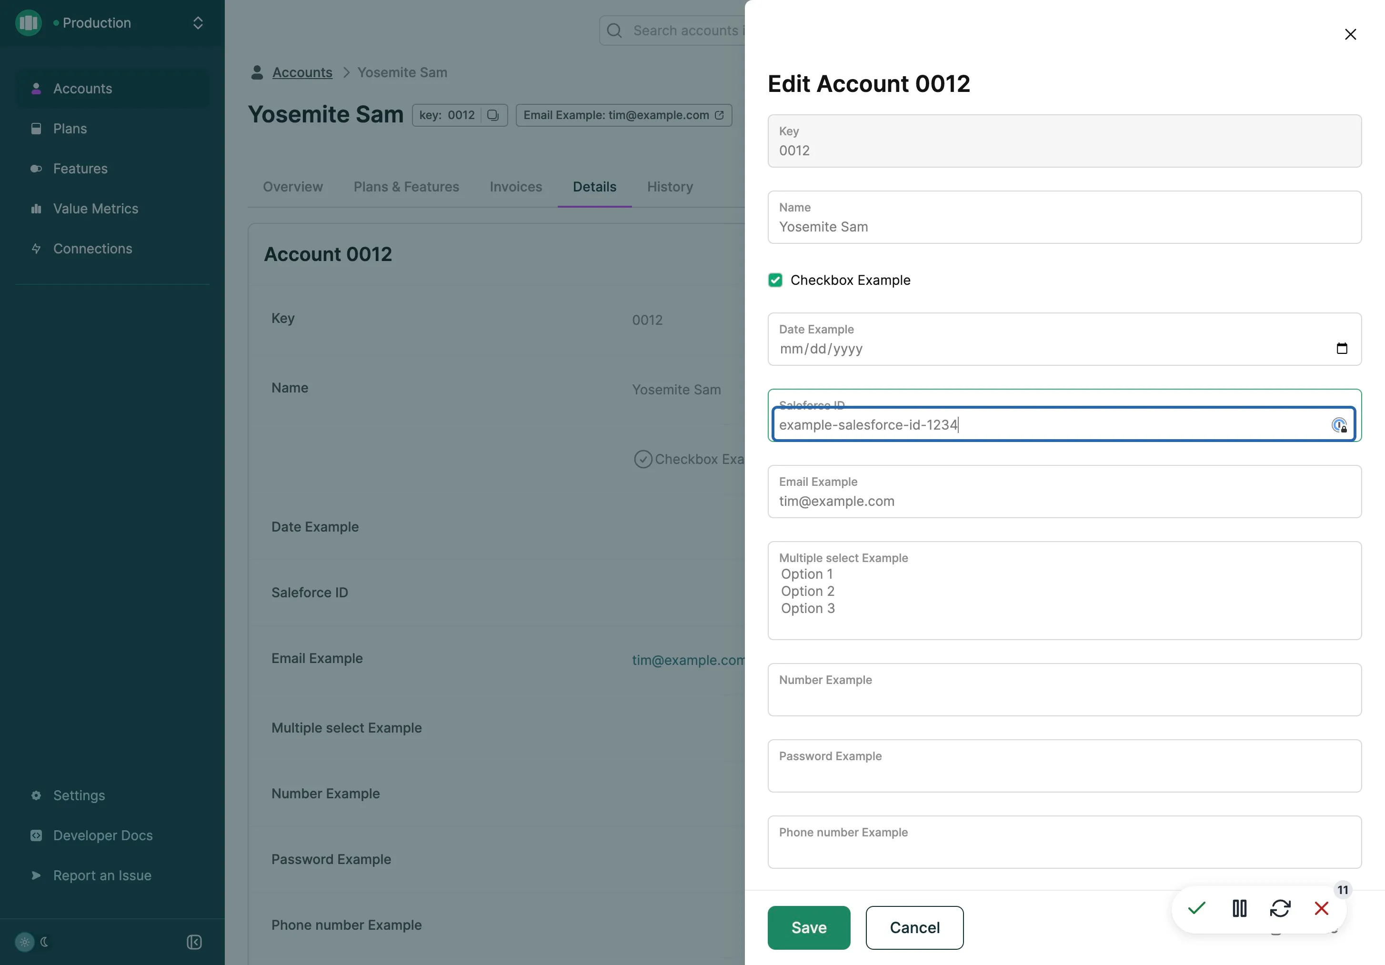
Task: Save the account edits
Action: point(809,927)
